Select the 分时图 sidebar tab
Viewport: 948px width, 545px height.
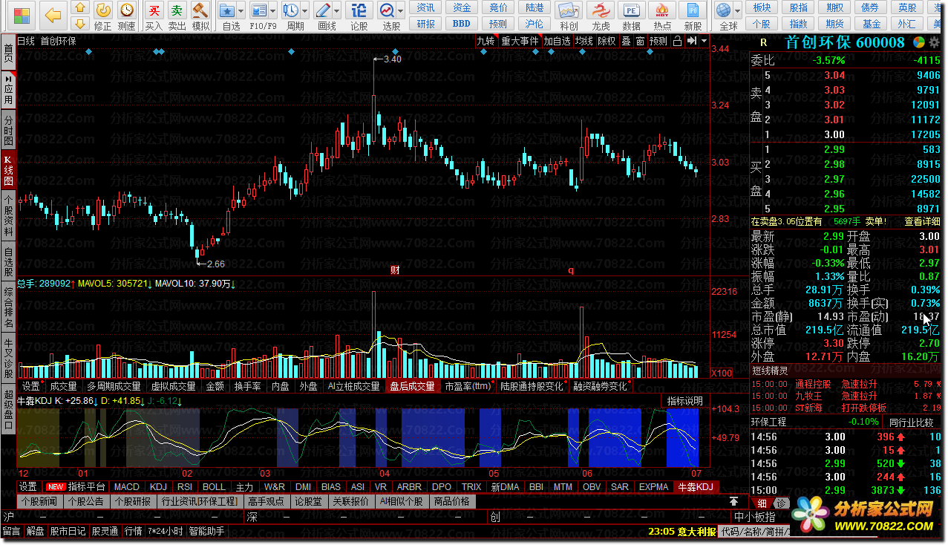pyautogui.click(x=8, y=130)
